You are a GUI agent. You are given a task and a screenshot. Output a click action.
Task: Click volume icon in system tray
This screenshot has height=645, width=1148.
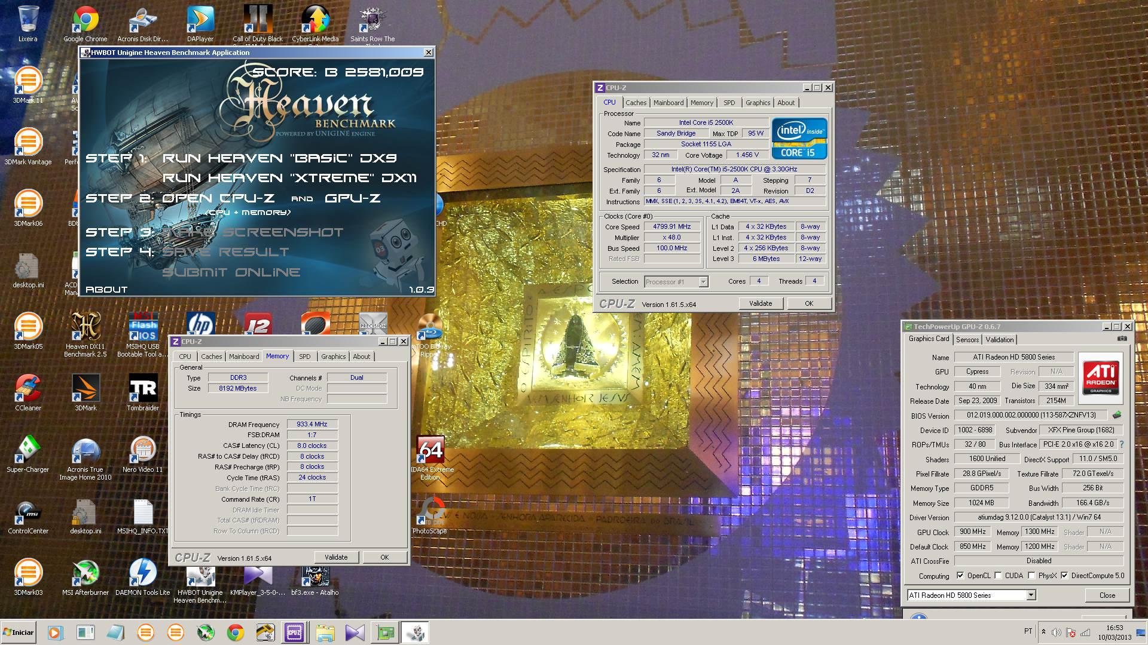[x=1057, y=632]
